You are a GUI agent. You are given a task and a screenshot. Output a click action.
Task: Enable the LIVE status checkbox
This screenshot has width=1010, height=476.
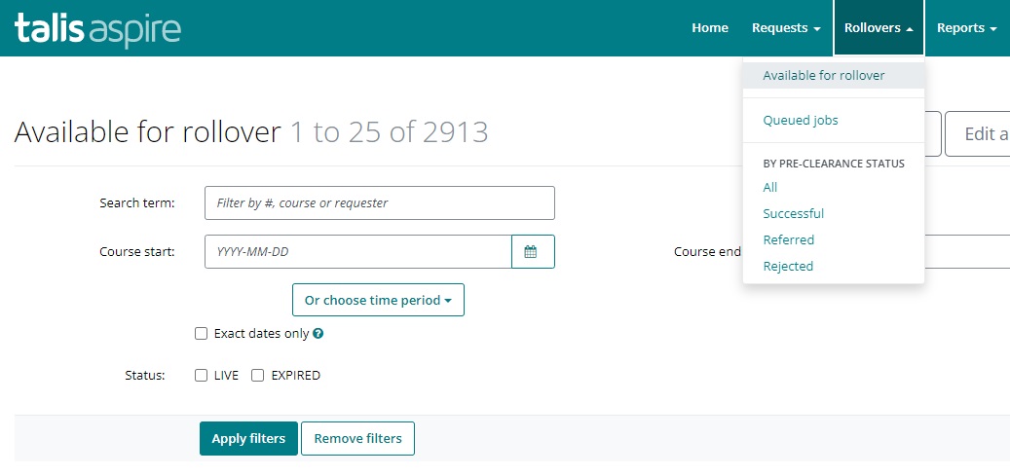pyautogui.click(x=202, y=375)
